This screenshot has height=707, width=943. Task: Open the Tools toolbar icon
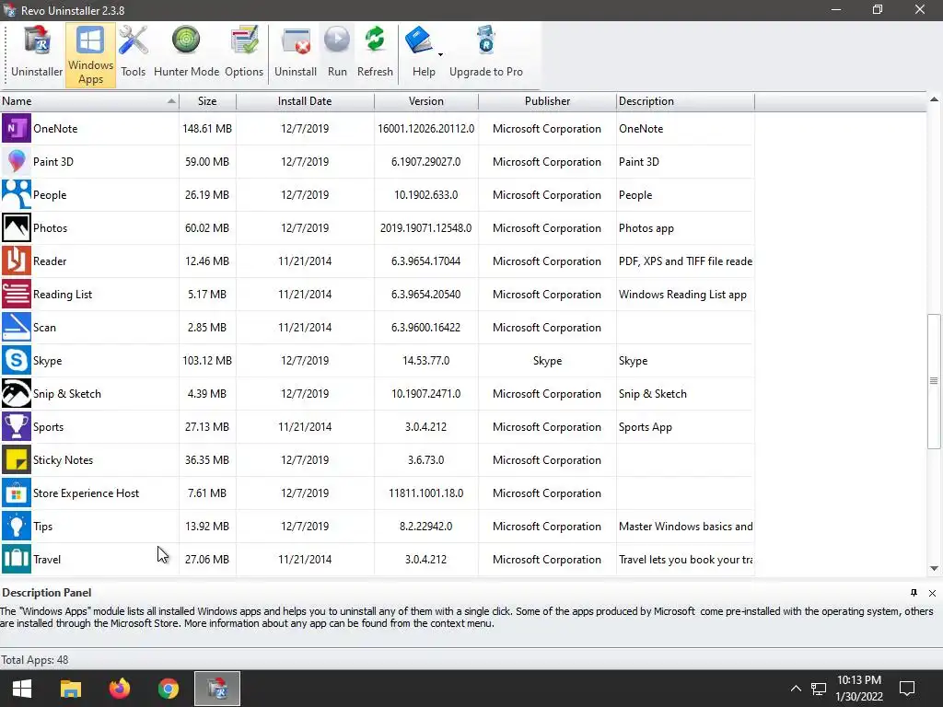point(133,54)
